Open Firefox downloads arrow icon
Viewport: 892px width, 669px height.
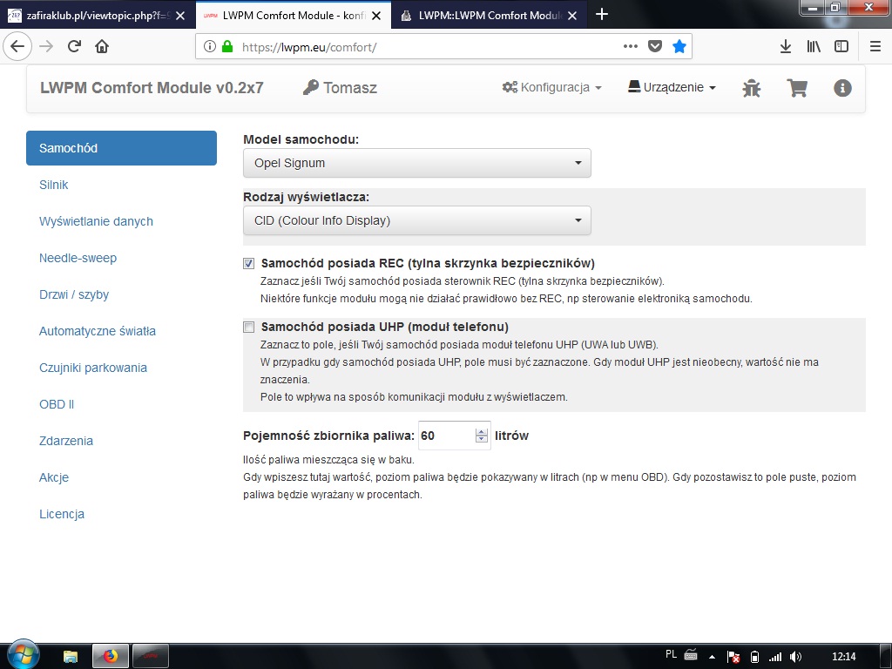(785, 46)
